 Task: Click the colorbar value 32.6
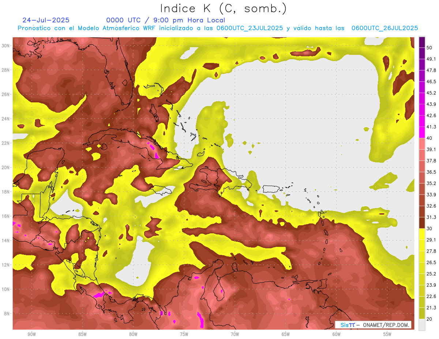click(431, 206)
